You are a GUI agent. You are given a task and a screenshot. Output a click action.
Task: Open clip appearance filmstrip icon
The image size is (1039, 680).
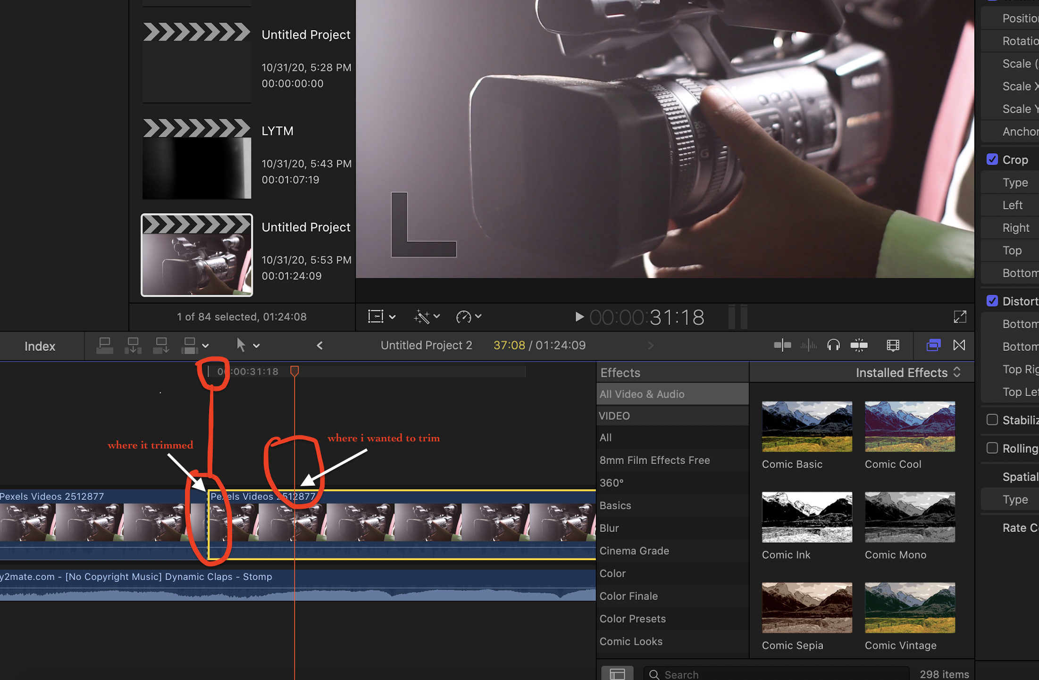coord(893,346)
